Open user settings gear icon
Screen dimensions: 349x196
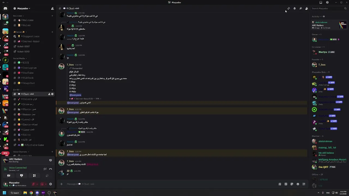50,184
